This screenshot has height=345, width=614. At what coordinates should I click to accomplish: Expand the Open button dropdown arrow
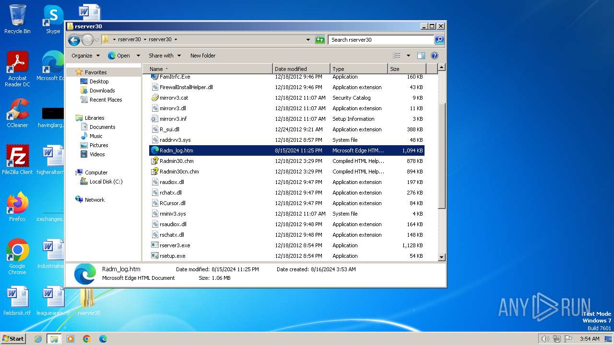138,56
